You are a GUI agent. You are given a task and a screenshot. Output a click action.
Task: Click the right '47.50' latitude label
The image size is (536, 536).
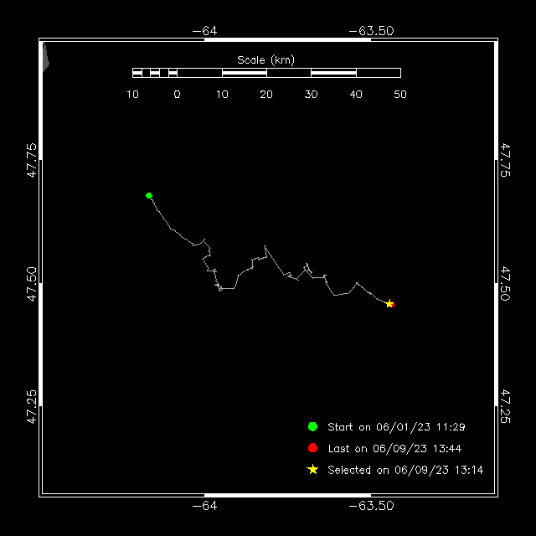(x=505, y=284)
